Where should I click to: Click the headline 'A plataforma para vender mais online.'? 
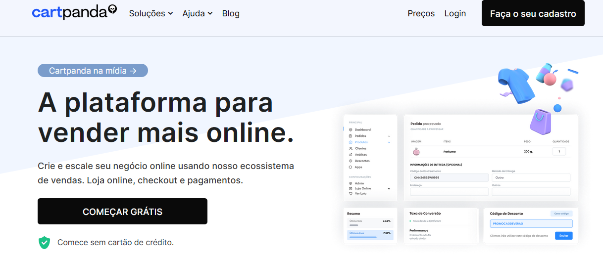[166, 118]
